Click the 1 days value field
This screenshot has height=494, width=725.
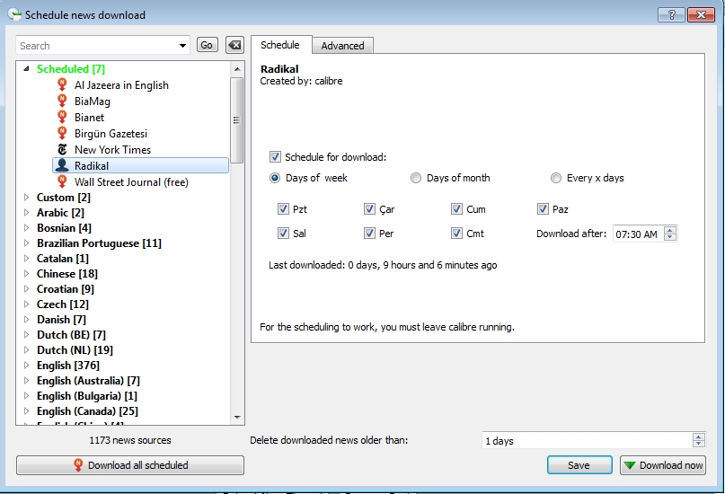[x=588, y=440]
